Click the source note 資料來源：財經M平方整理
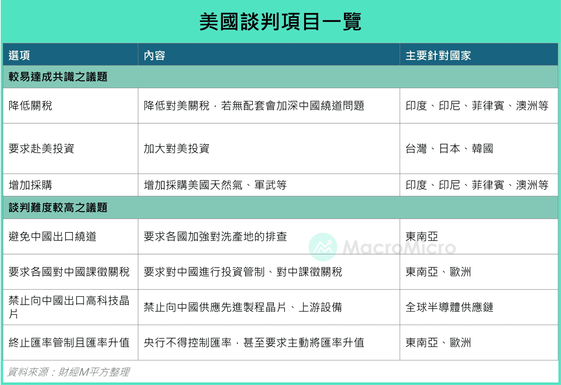 [x=68, y=372]
